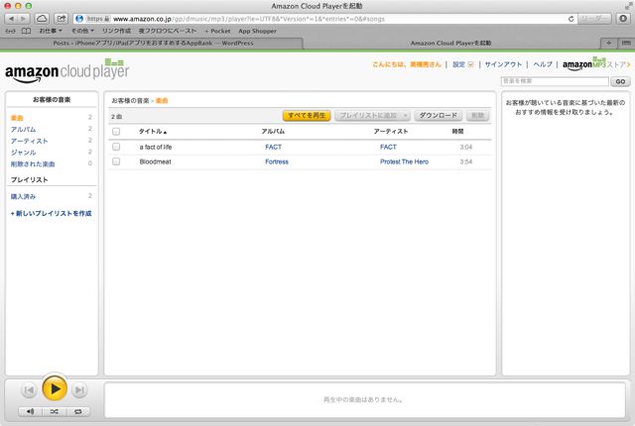Open the 設定 settings dropdown
The height and width of the screenshot is (426, 635).
click(x=463, y=64)
